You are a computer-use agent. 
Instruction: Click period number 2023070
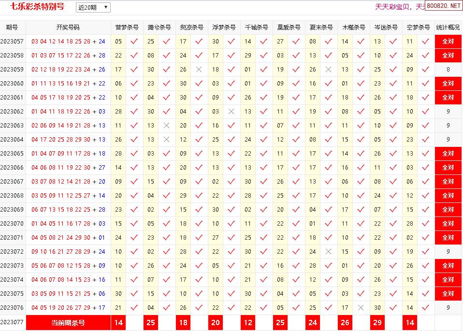tap(12, 224)
